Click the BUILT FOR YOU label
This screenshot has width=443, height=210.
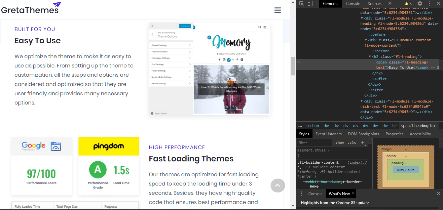[x=35, y=29]
